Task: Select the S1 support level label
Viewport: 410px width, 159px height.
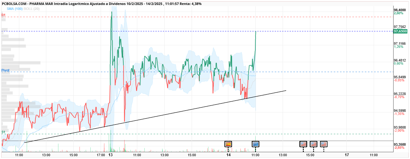Action: click(3, 132)
